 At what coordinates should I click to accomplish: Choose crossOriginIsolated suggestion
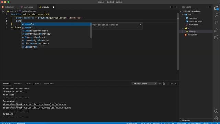pos(56,41)
